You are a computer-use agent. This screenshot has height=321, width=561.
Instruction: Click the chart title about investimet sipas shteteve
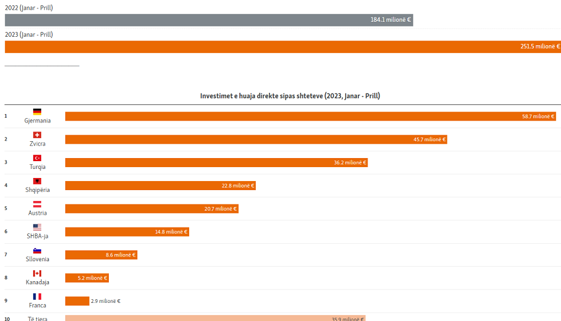coord(290,96)
